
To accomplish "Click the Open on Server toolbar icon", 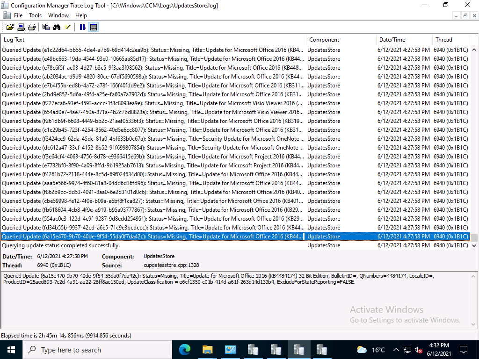I will (x=21, y=27).
